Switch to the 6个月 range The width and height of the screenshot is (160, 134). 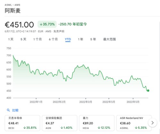click(53, 39)
